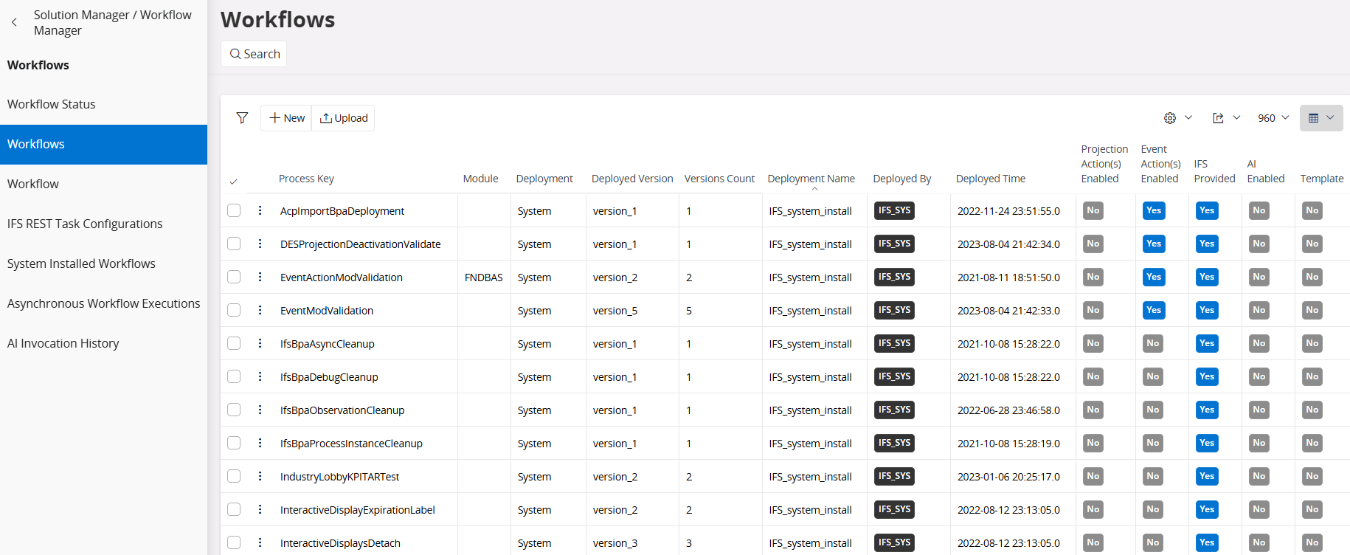
Task: Open System Installed Workflows page
Action: (103, 263)
